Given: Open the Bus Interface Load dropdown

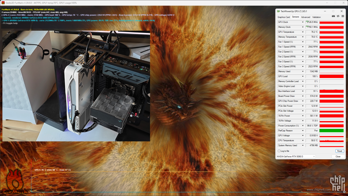Looking at the screenshot, I should (303, 91).
